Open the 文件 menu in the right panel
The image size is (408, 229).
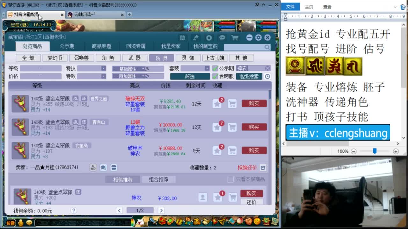[290, 6]
